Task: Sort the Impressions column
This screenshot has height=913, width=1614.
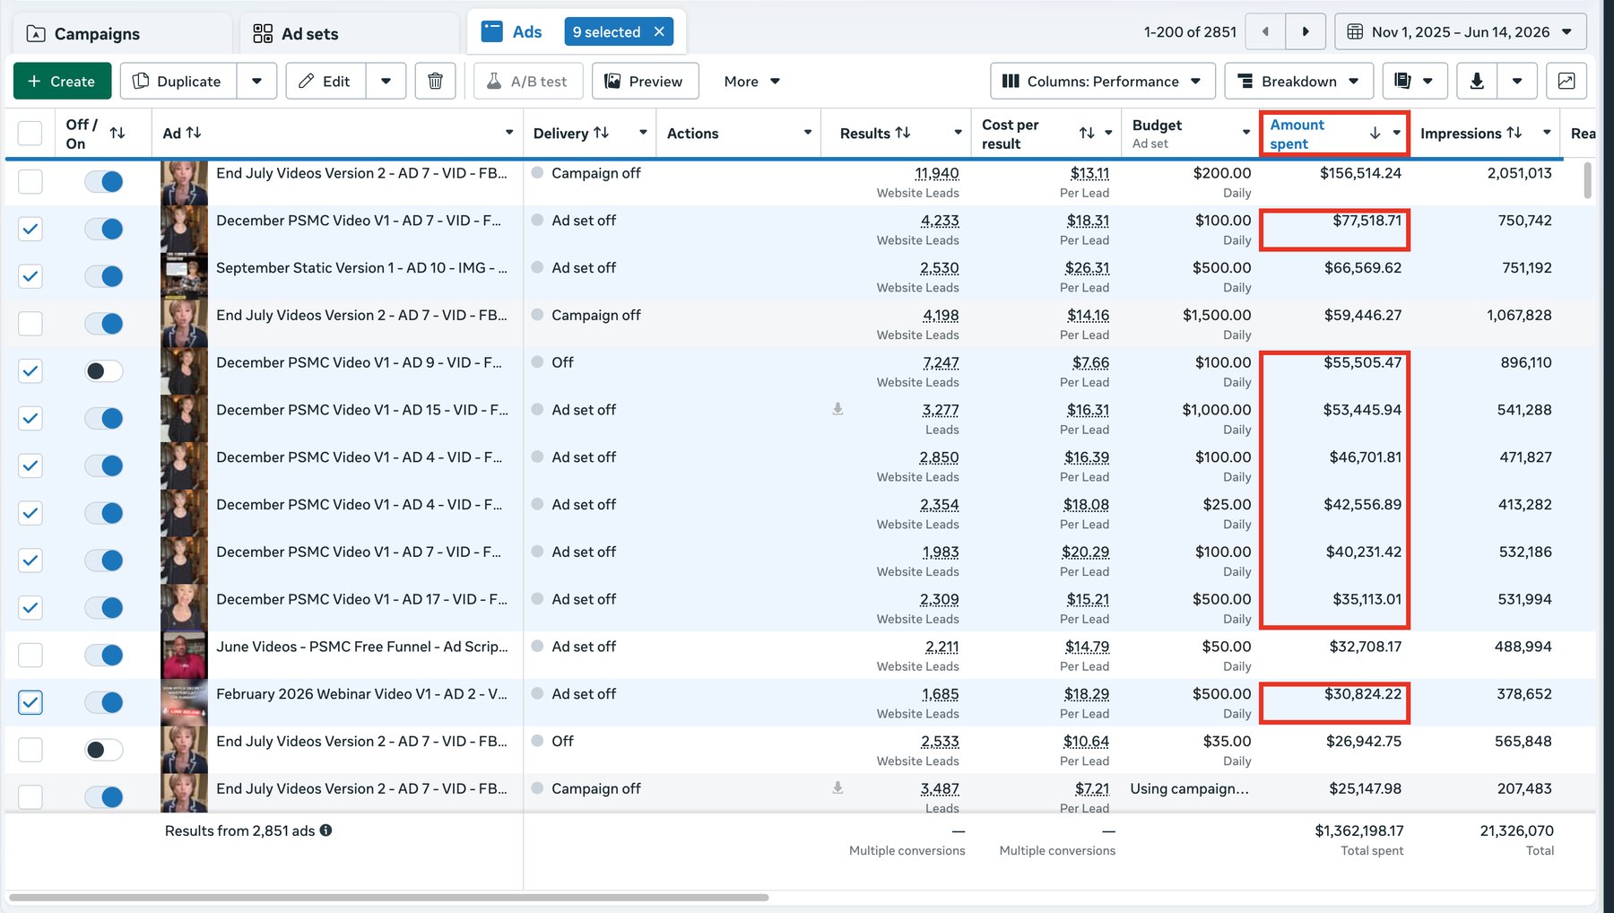Action: click(x=1514, y=133)
